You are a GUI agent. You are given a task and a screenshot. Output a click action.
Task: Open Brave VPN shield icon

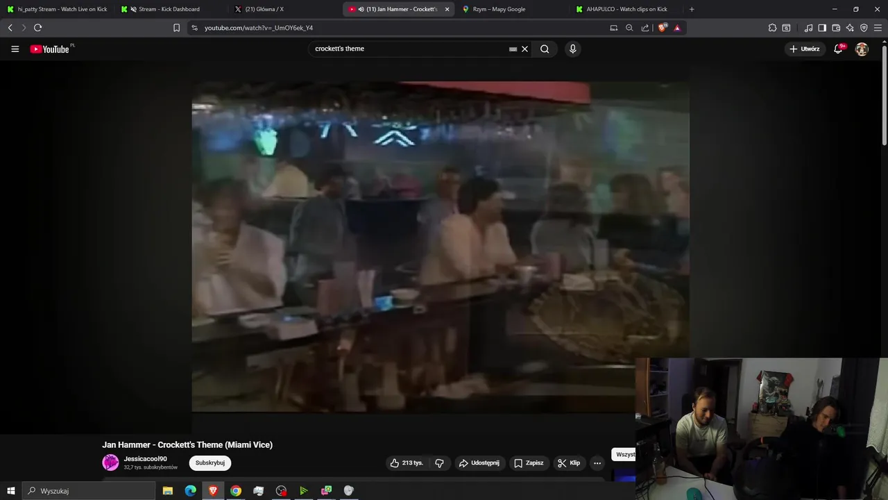[x=864, y=28]
